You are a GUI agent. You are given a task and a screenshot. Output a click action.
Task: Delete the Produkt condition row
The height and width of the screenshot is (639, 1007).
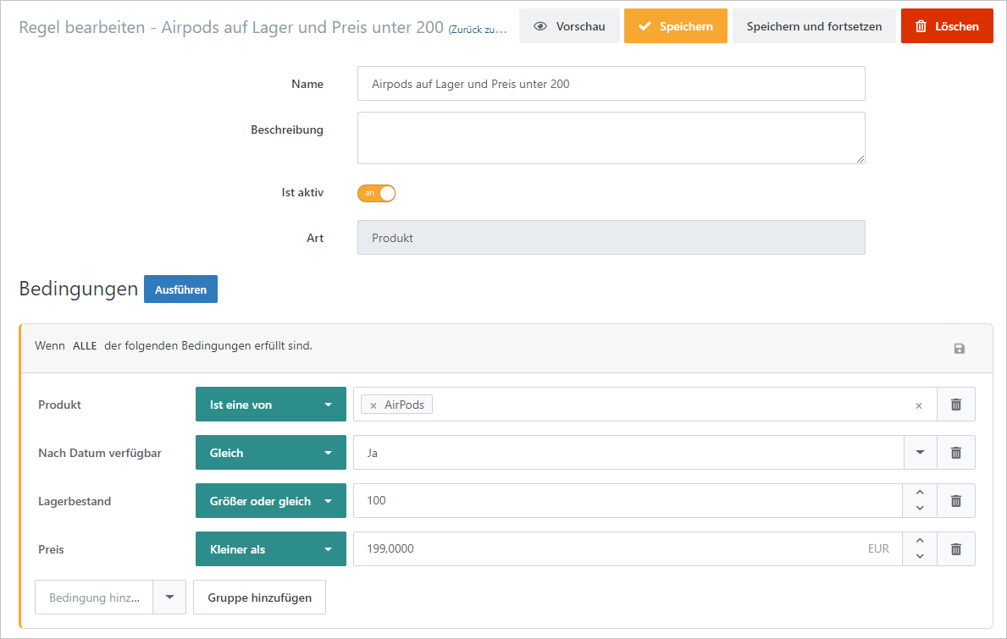pos(955,405)
